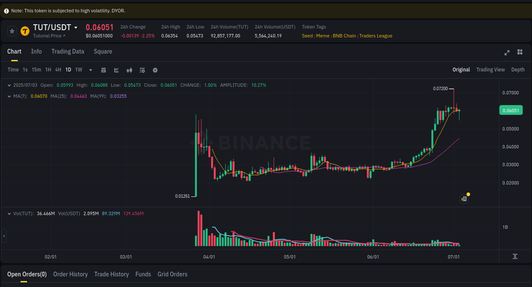Open the Order History tab
Image resolution: width=532 pixels, height=287 pixels.
click(x=70, y=274)
